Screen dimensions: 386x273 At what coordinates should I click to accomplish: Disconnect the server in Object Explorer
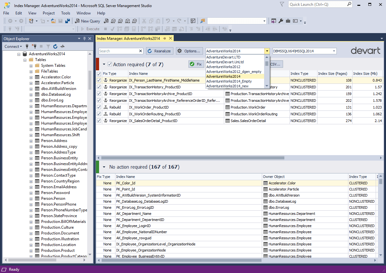[x=34, y=47]
